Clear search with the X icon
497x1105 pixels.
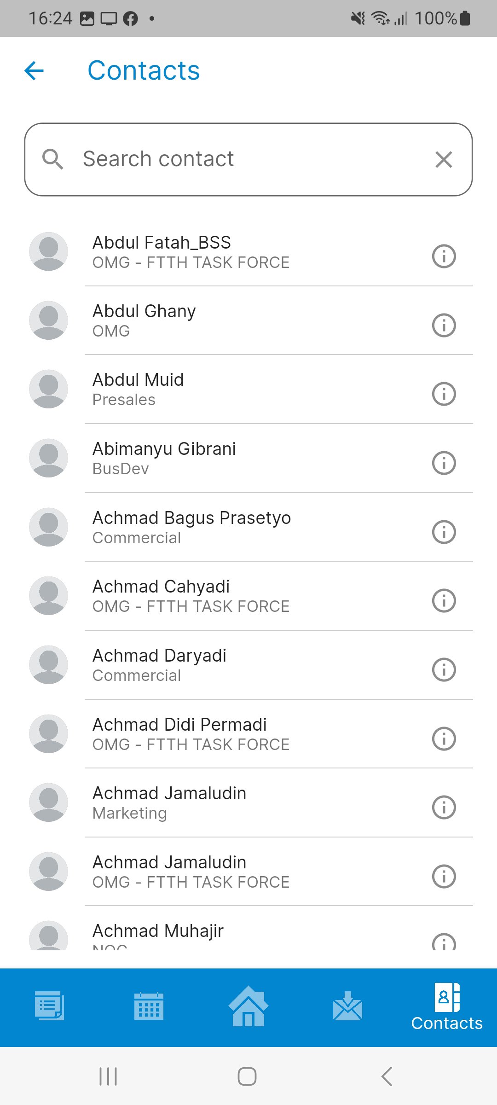[x=444, y=160]
